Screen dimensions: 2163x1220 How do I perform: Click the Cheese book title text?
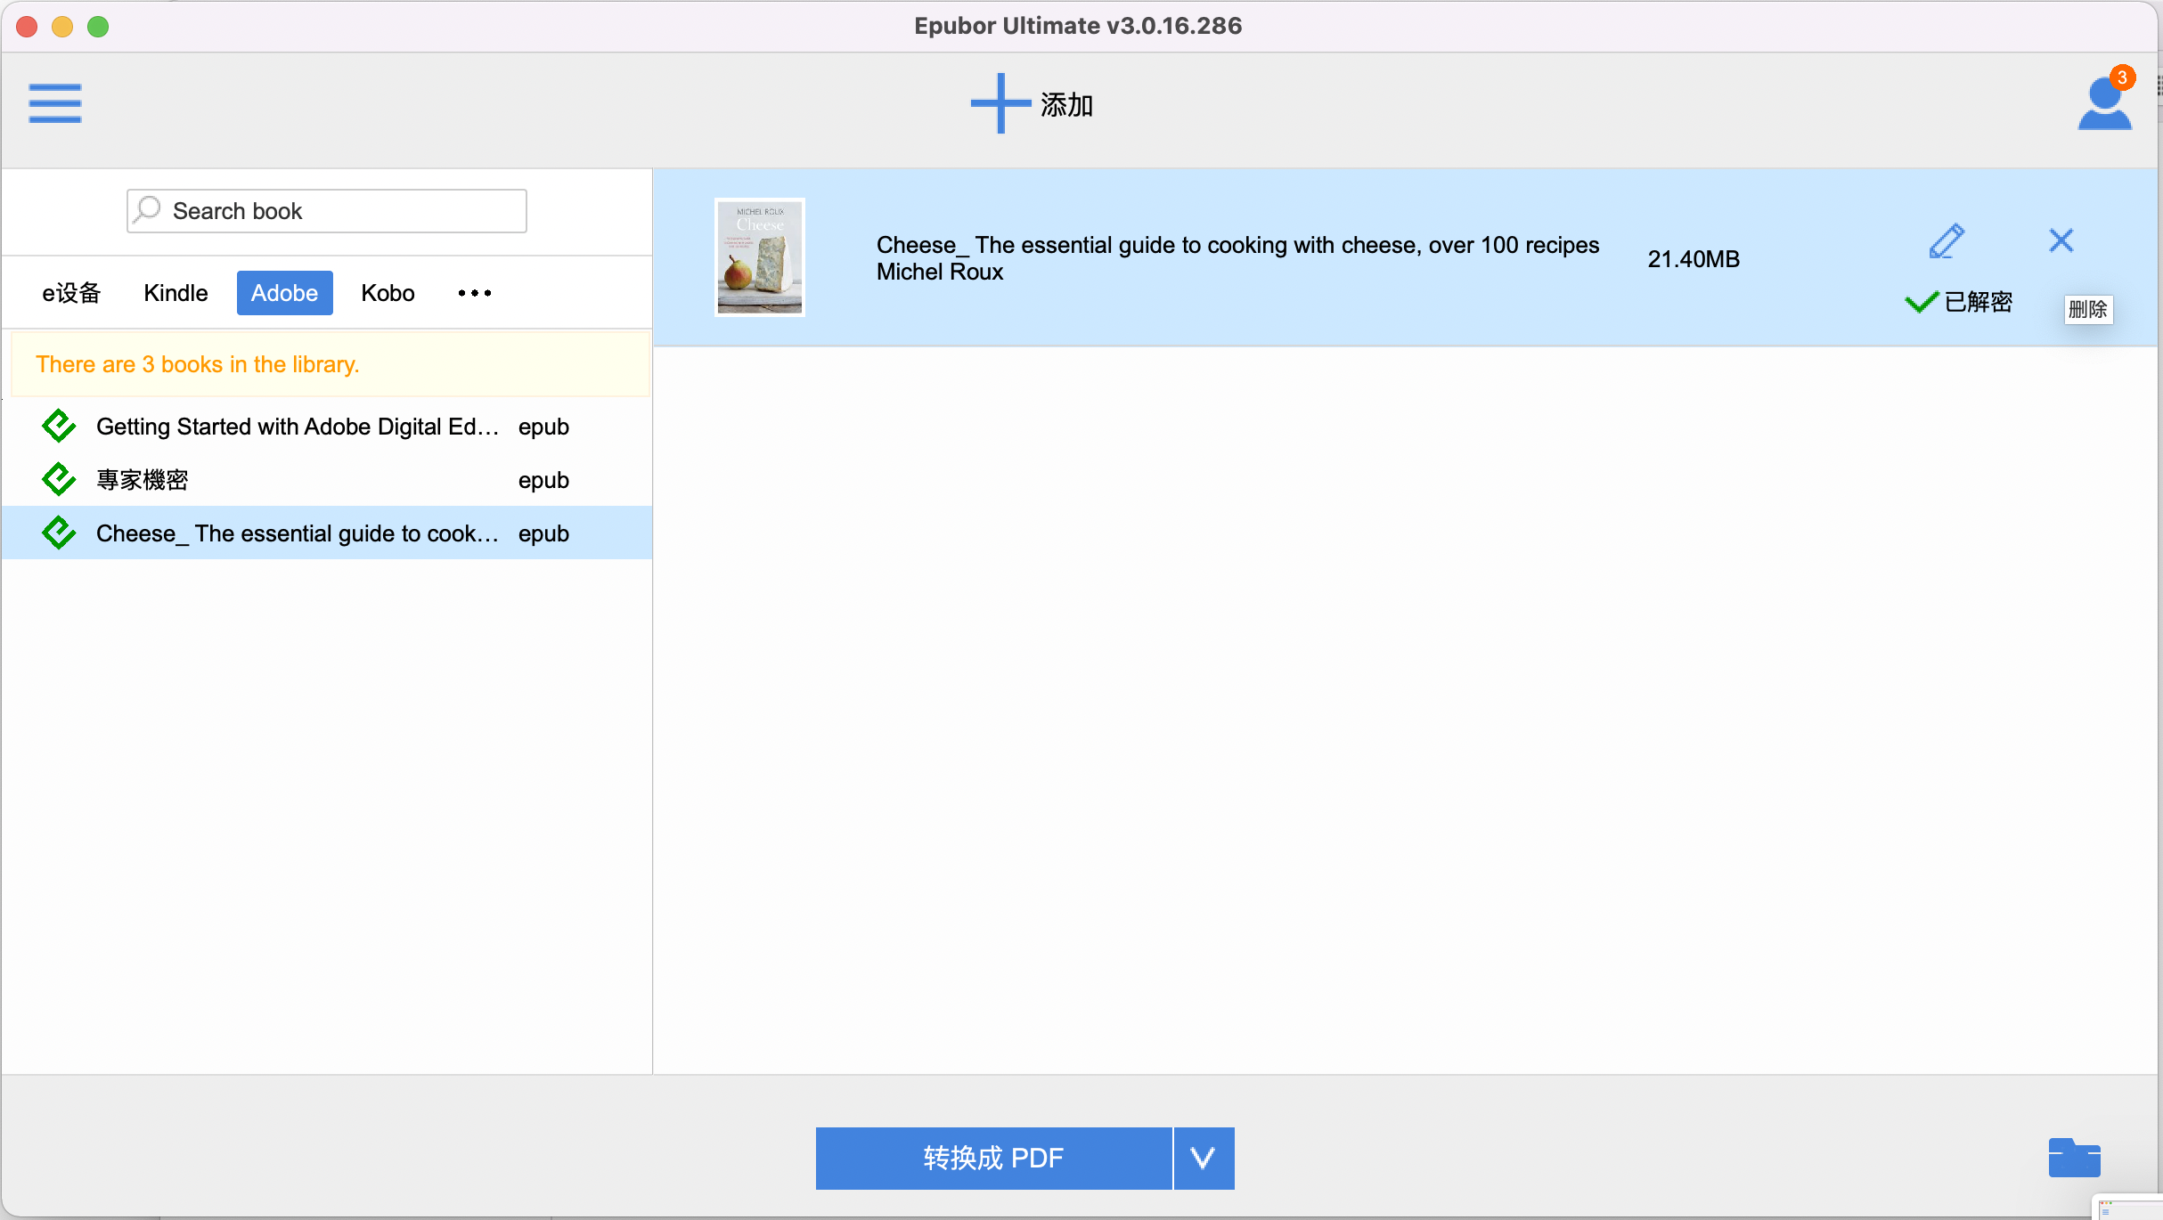[1237, 245]
